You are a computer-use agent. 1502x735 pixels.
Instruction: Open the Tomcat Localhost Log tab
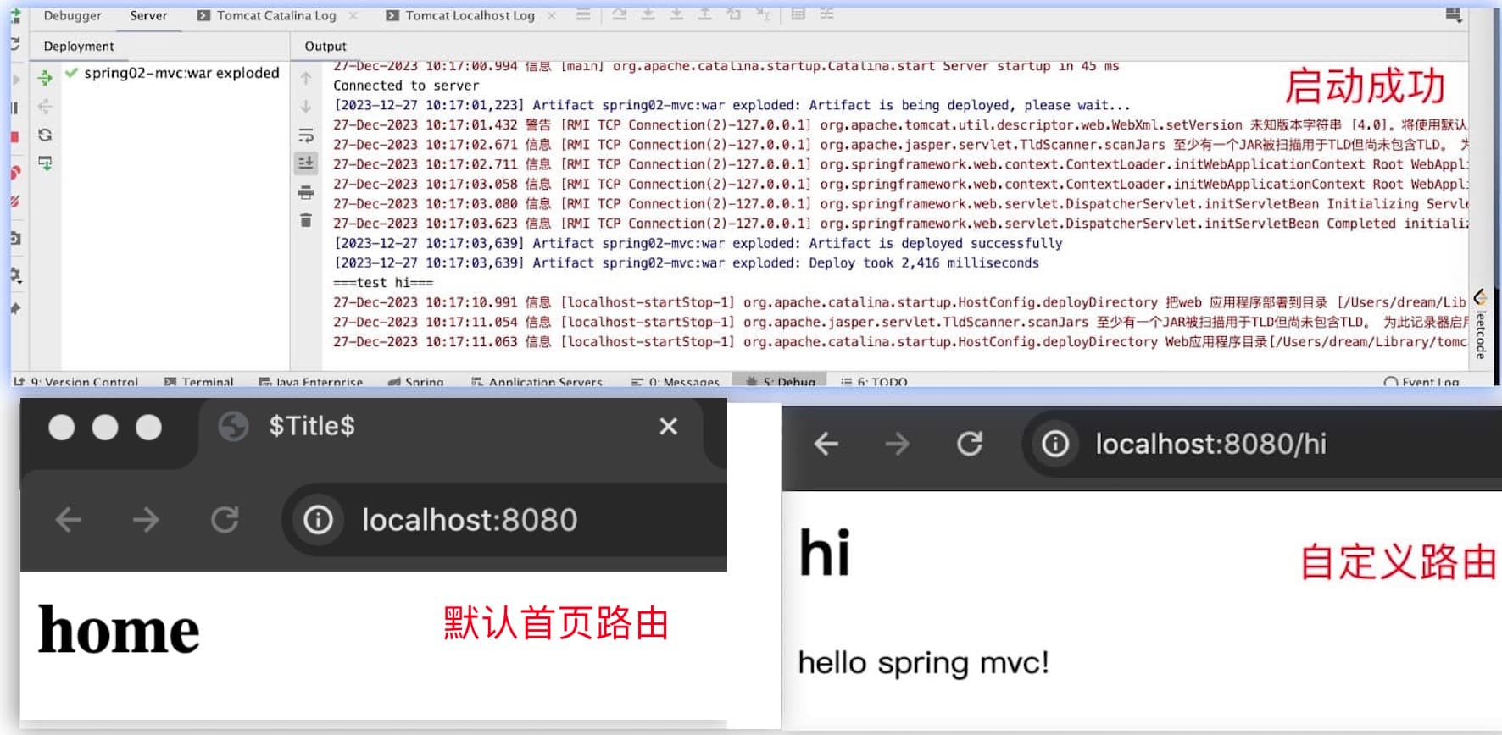tap(460, 15)
